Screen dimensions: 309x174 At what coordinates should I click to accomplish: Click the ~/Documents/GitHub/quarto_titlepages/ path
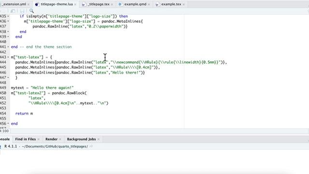pyautogui.click(x=55, y=146)
